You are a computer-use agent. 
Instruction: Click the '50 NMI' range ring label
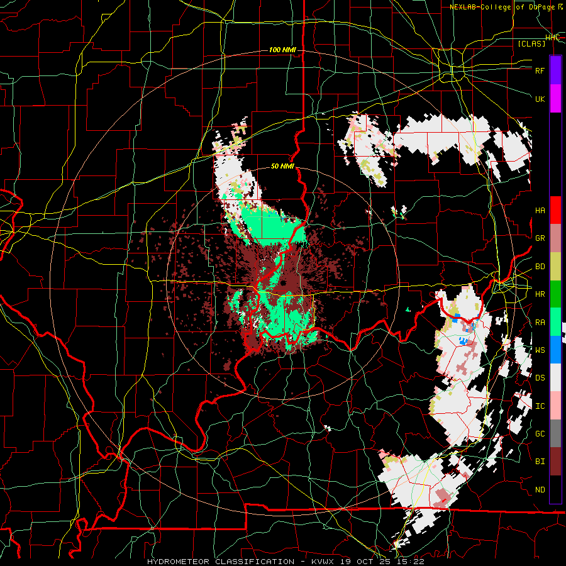point(282,167)
